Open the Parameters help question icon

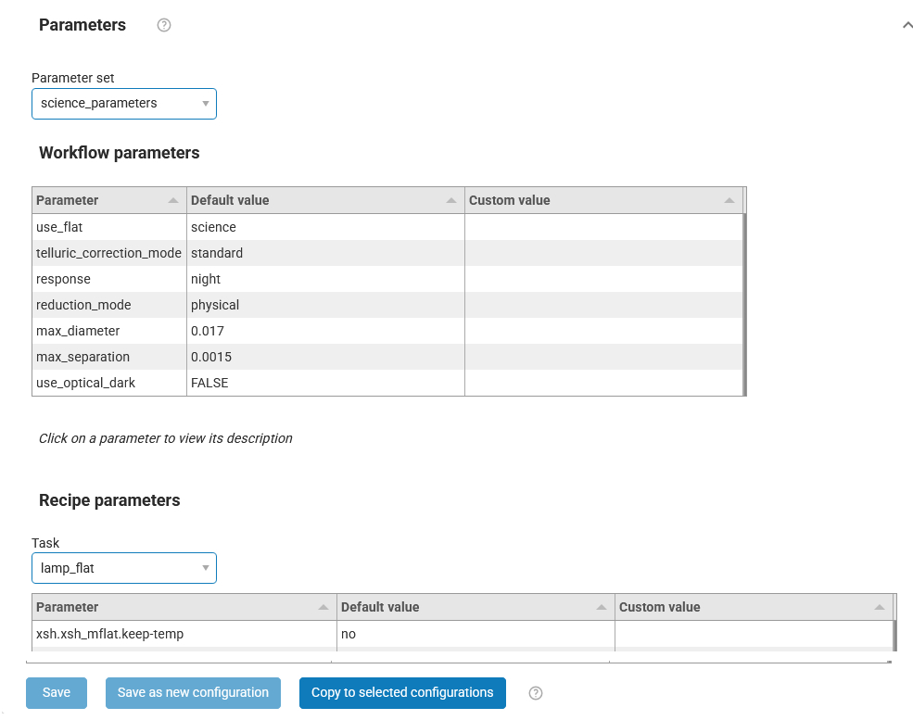click(164, 25)
